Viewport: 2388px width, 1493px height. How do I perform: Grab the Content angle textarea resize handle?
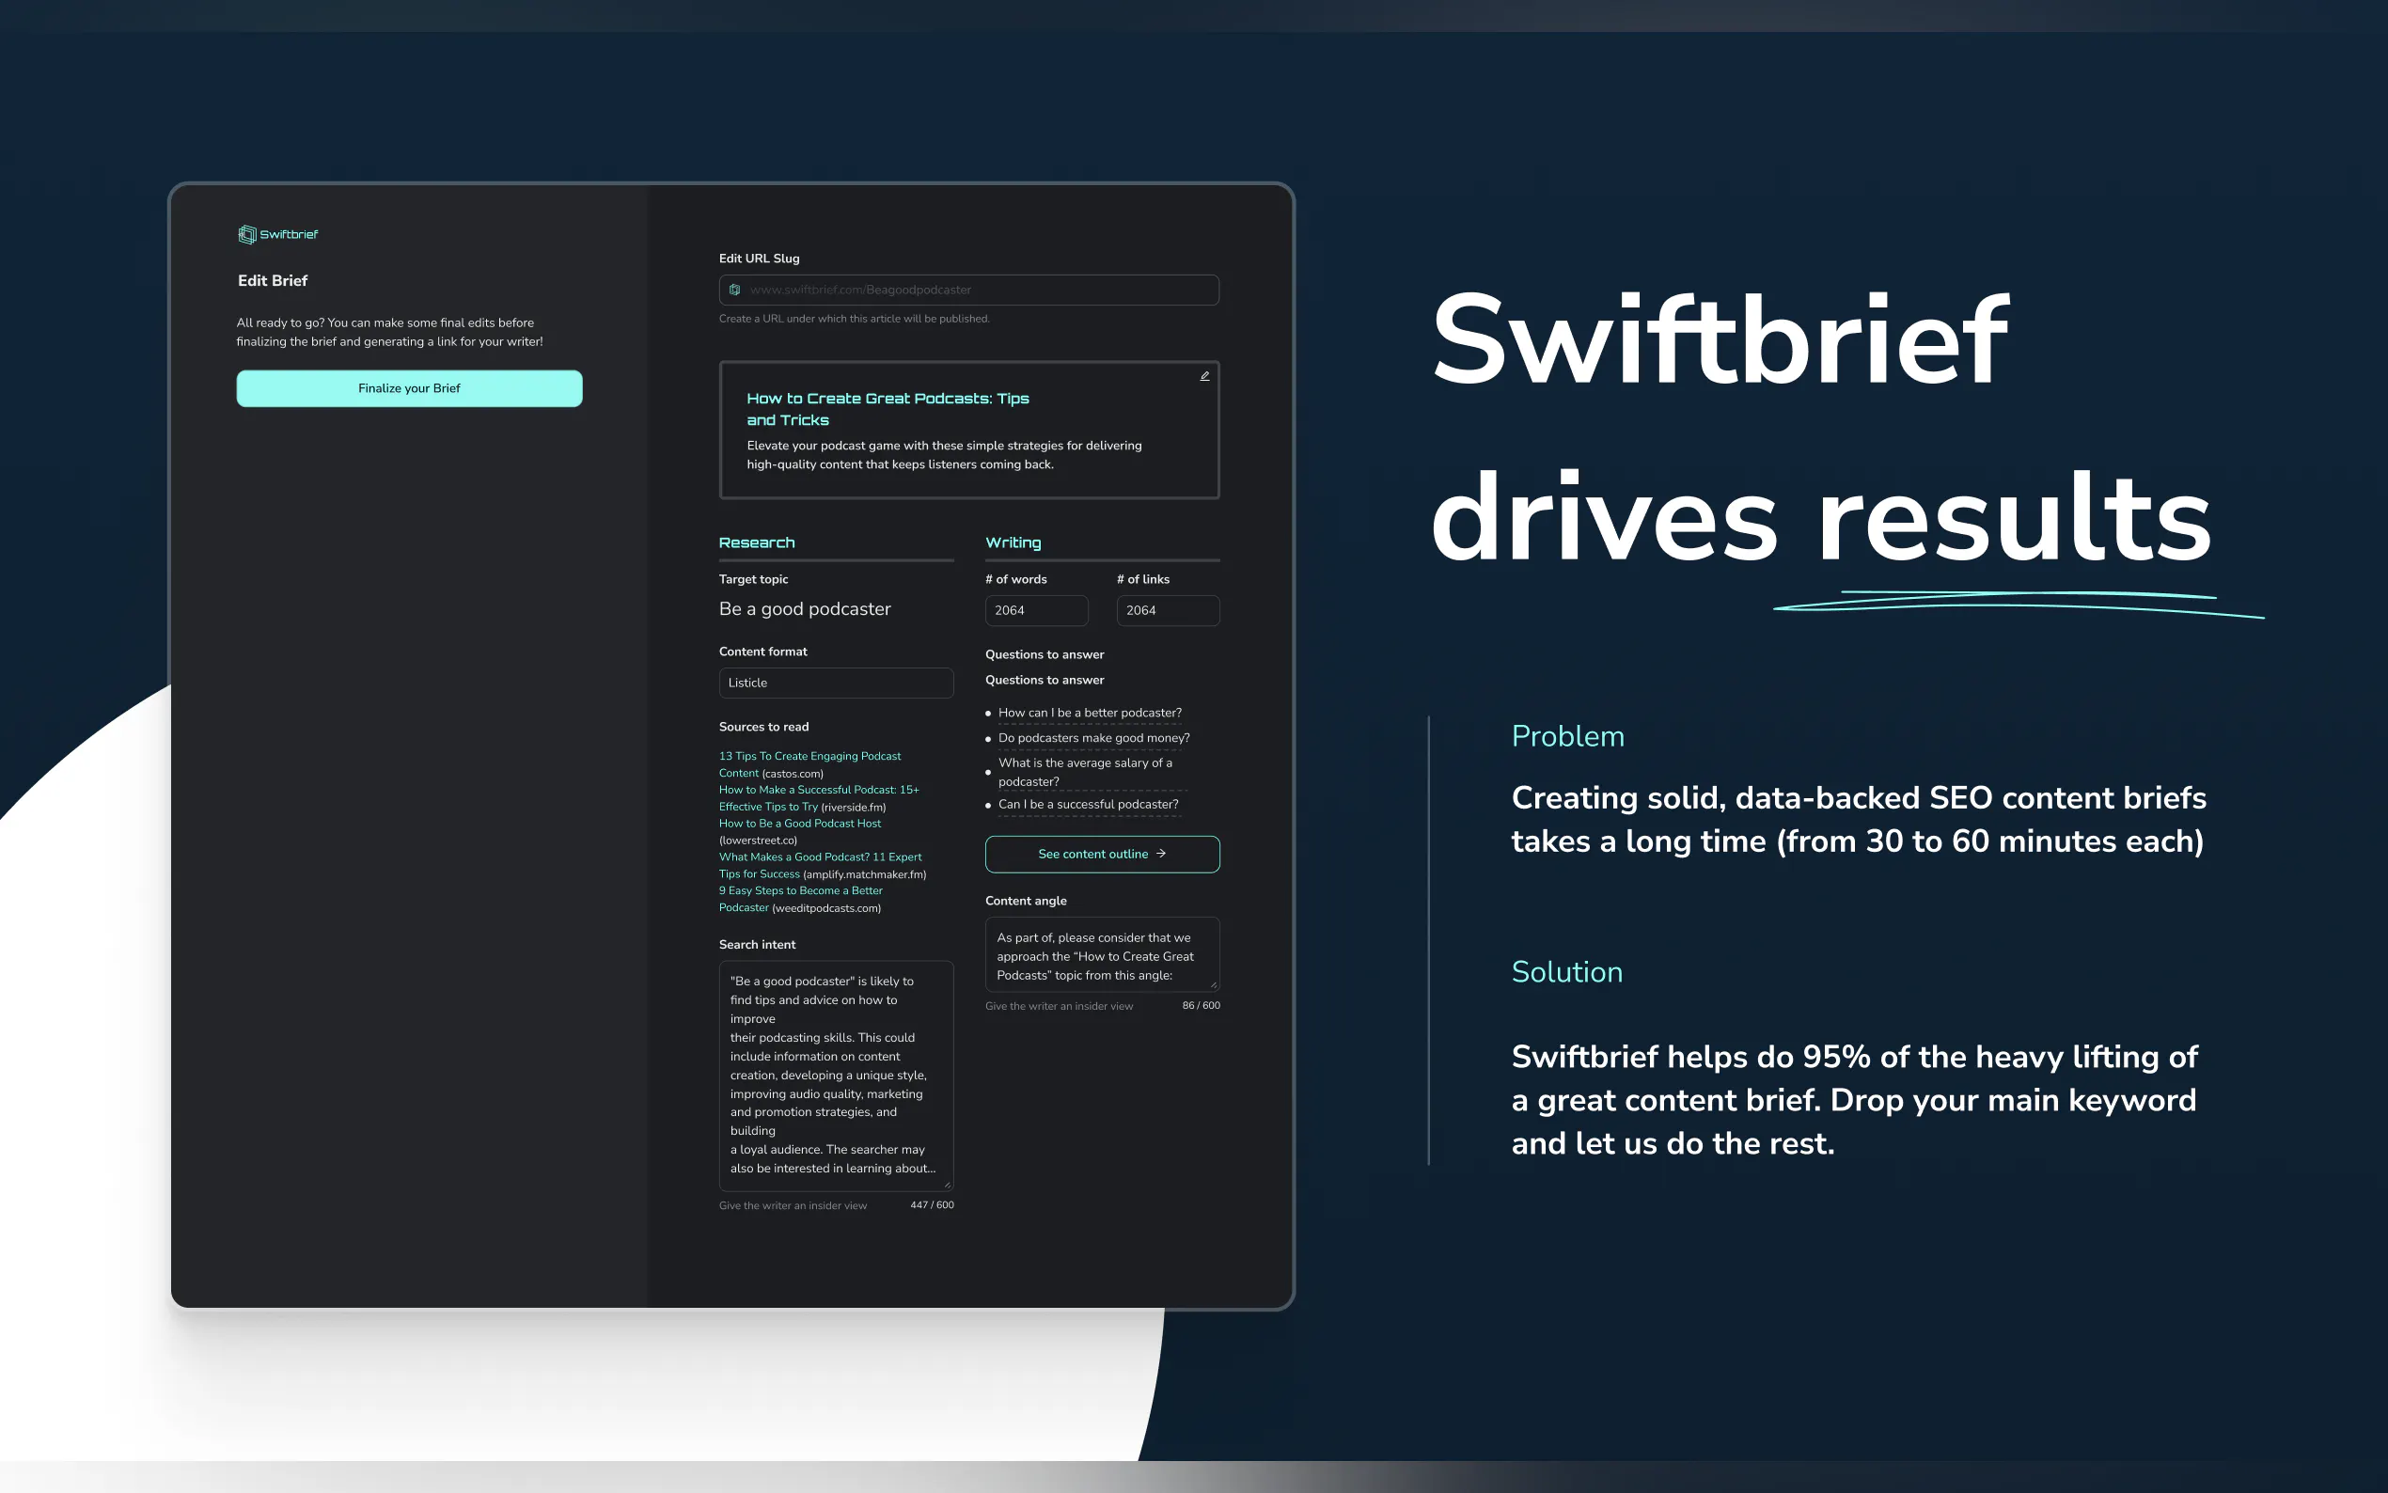(x=1213, y=983)
